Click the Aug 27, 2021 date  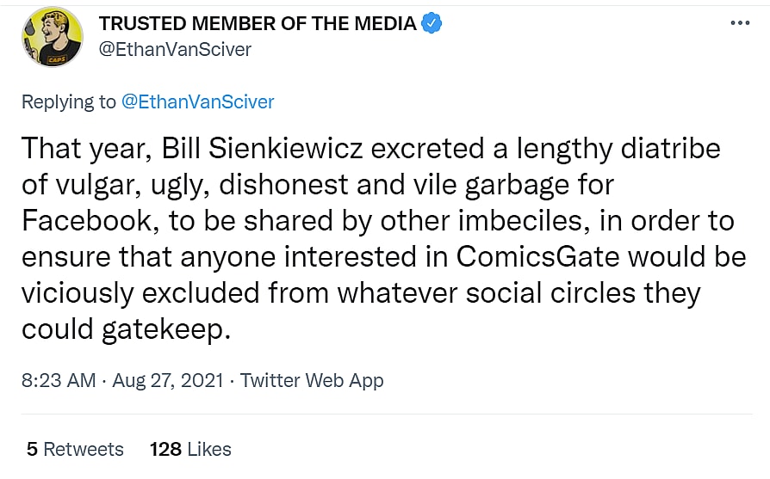click(x=170, y=380)
